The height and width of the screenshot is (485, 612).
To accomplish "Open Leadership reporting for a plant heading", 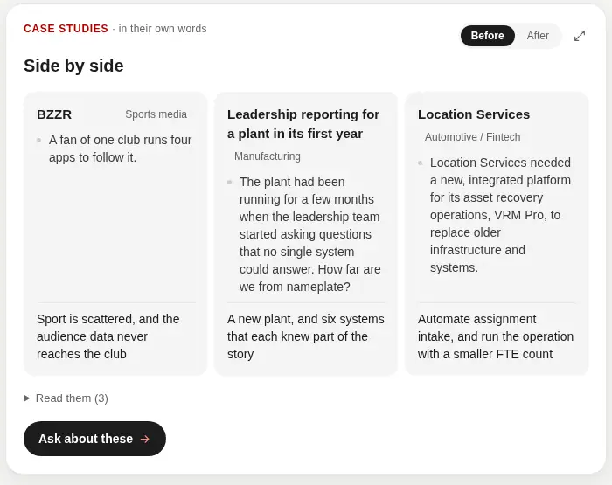I will pyautogui.click(x=303, y=124).
